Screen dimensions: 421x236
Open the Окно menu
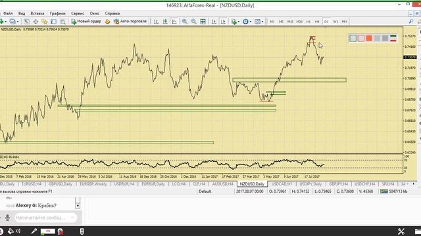pyautogui.click(x=94, y=13)
